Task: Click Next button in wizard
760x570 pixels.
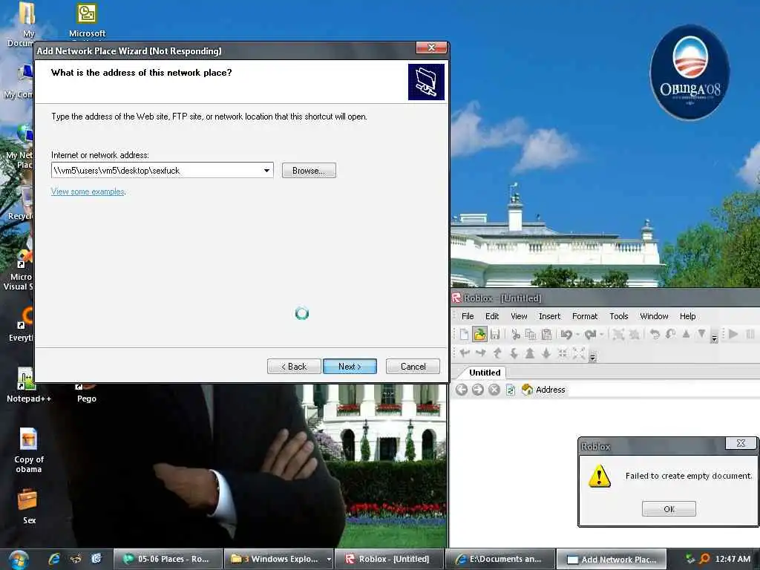Action: pyautogui.click(x=350, y=367)
